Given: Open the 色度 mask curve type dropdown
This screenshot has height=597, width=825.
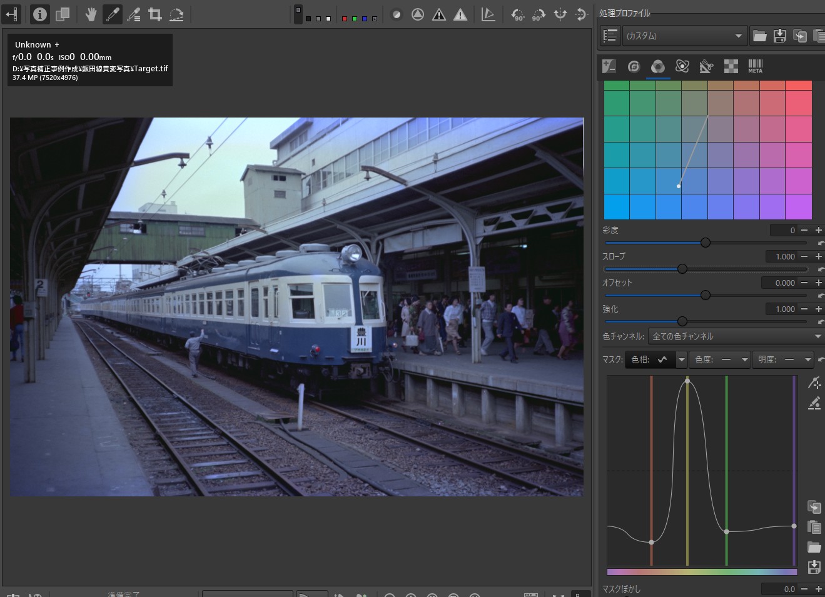Looking at the screenshot, I should [744, 359].
